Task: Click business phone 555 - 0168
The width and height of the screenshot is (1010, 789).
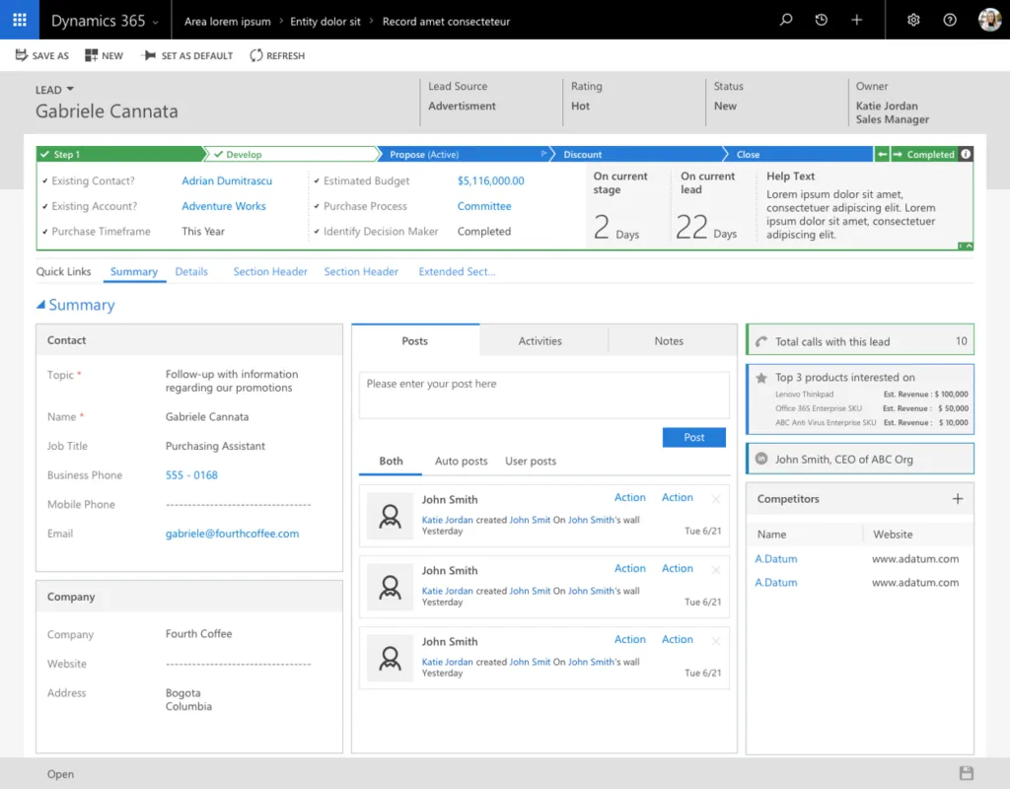Action: (191, 475)
